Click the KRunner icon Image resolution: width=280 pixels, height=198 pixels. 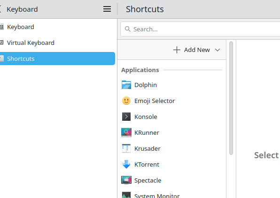[x=126, y=132]
